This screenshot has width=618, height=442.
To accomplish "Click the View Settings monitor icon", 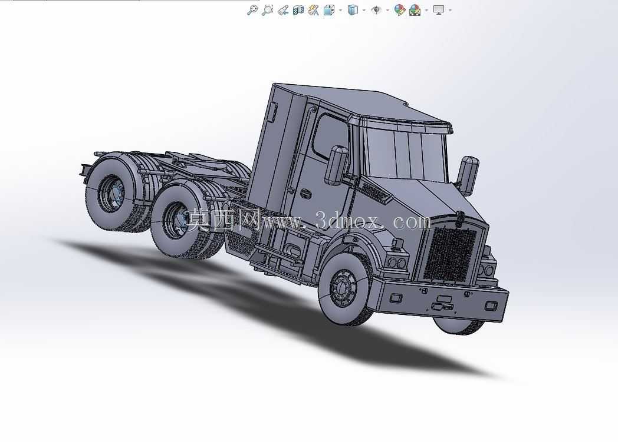I will 439,10.
